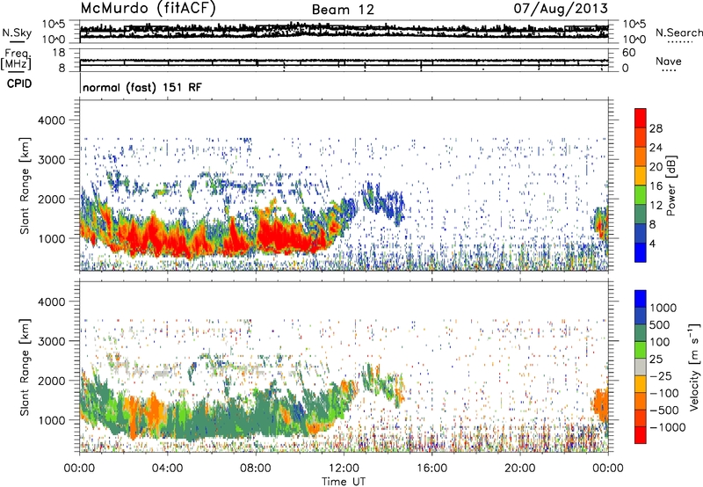Click the 'N.Search' legend label
This screenshot has height=487, width=703.
tap(678, 33)
